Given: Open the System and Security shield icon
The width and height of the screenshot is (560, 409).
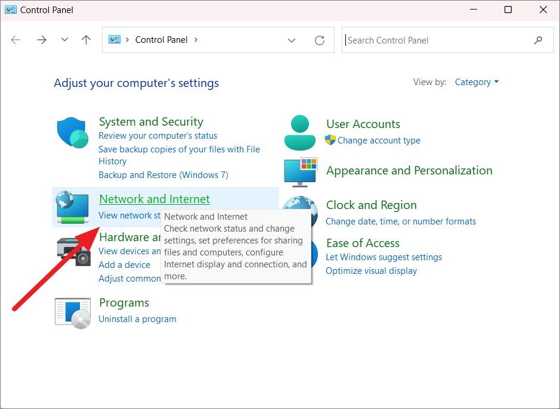Looking at the screenshot, I should (x=73, y=132).
